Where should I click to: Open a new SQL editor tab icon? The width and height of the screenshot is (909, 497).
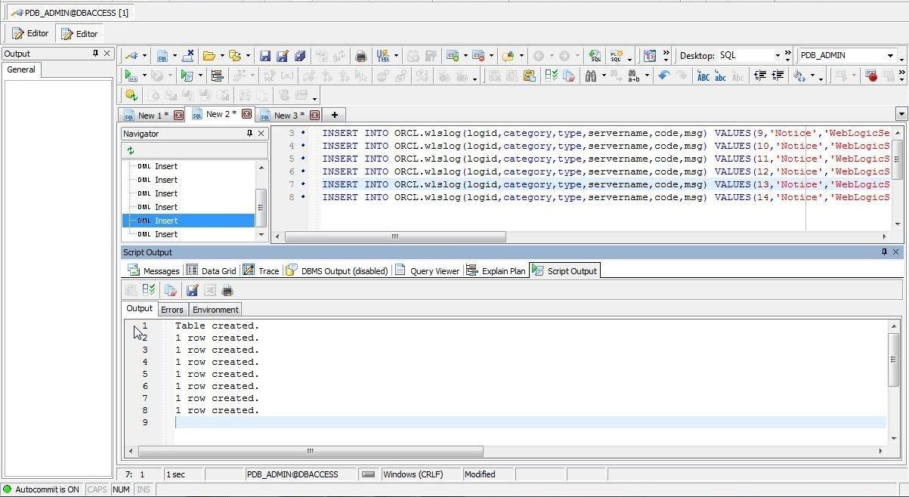pos(162,56)
